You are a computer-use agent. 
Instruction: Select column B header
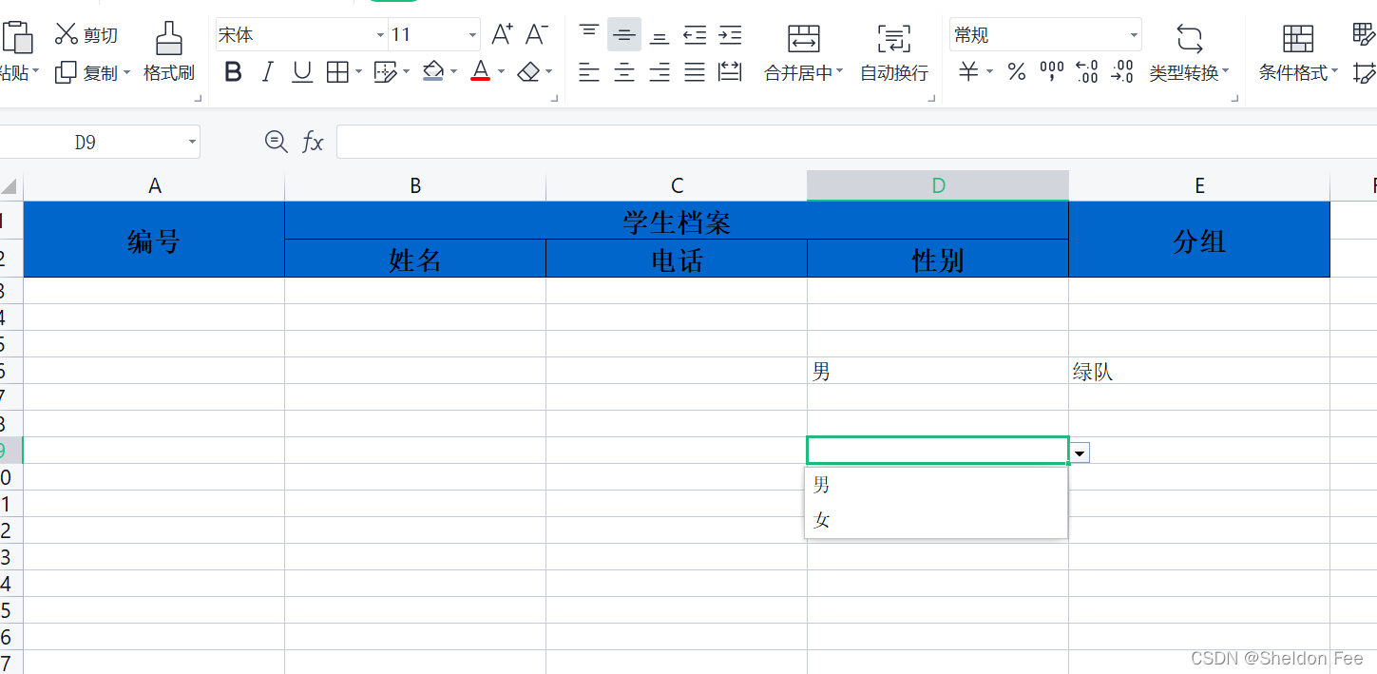click(x=415, y=186)
